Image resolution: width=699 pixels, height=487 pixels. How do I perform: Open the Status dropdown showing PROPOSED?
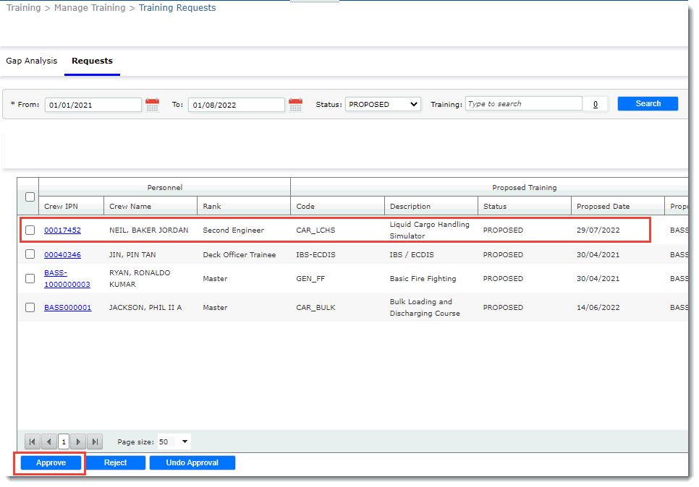[x=383, y=104]
